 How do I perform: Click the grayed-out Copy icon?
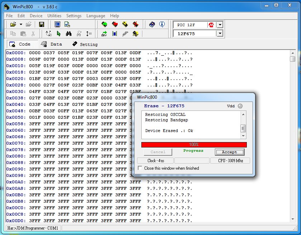13,34
